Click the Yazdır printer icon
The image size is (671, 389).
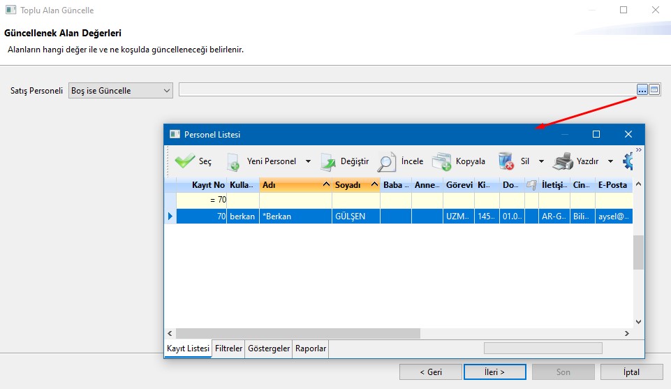pyautogui.click(x=563, y=161)
